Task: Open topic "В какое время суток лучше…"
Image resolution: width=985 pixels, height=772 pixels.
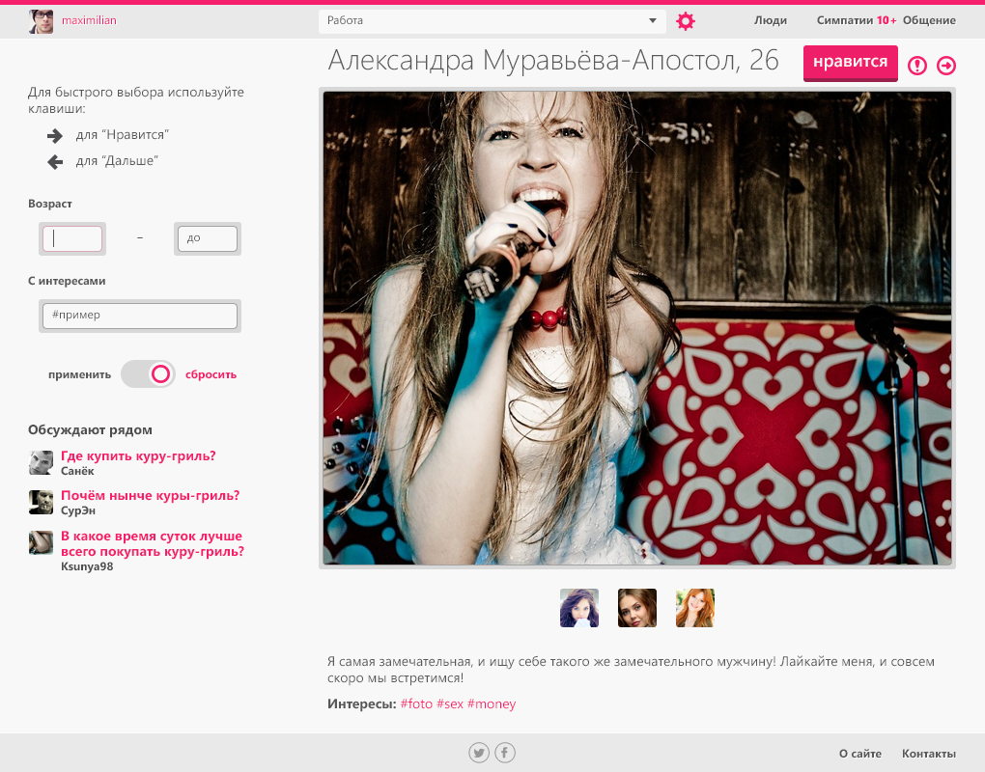Action: pos(153,543)
